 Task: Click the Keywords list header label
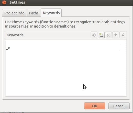pos(15,35)
